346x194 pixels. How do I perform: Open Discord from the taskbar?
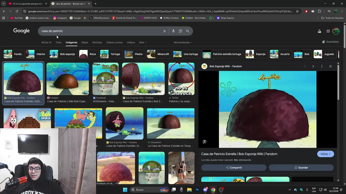point(205,190)
